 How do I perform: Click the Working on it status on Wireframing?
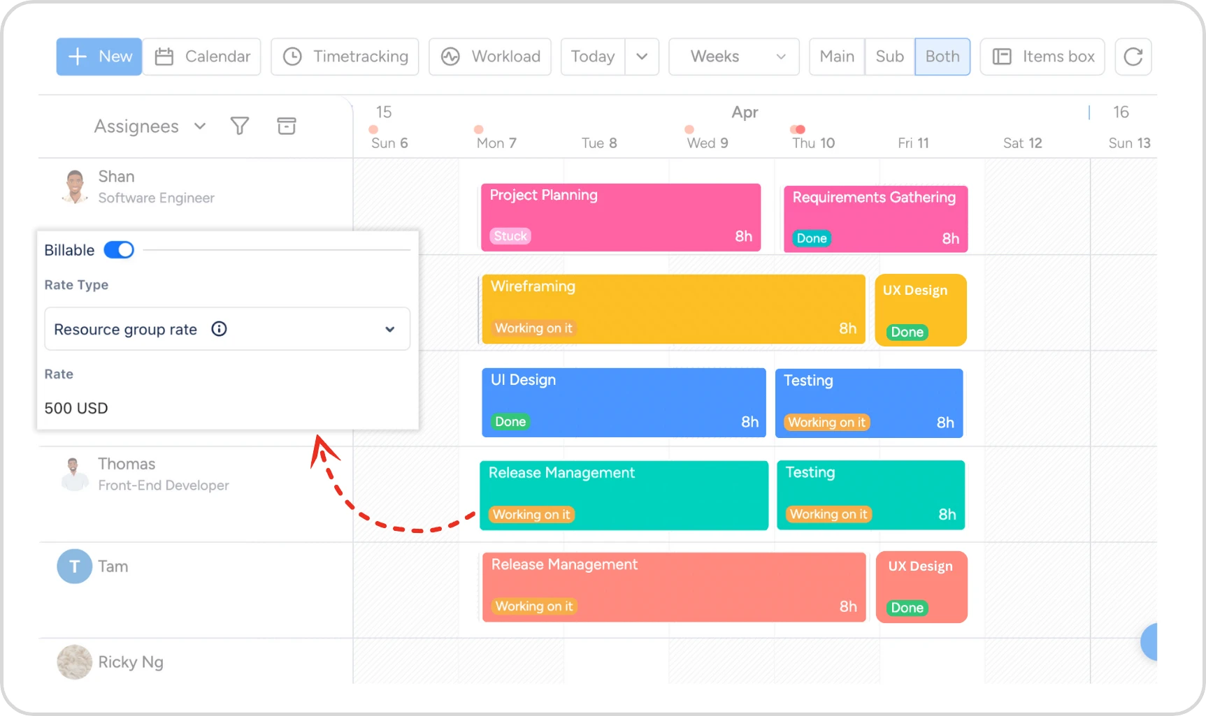coord(532,328)
